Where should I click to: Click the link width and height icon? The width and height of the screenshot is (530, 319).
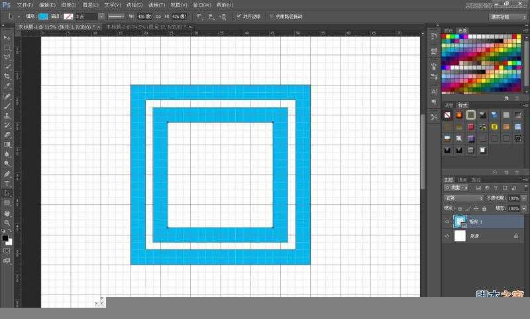tap(158, 16)
